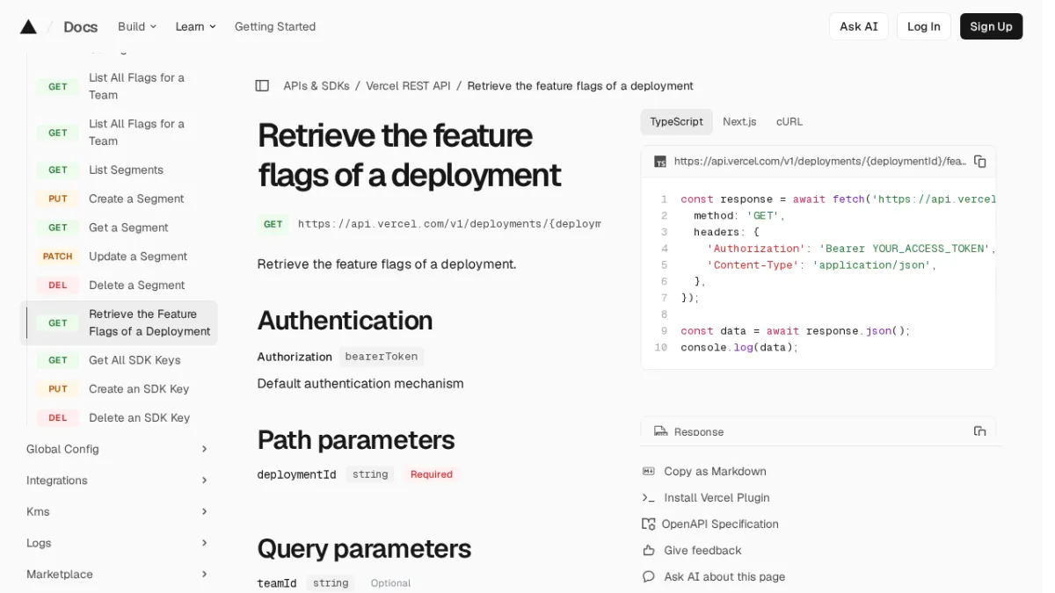Open the Learn dropdown menu
Screen dimensions: 1055x593
click(195, 26)
